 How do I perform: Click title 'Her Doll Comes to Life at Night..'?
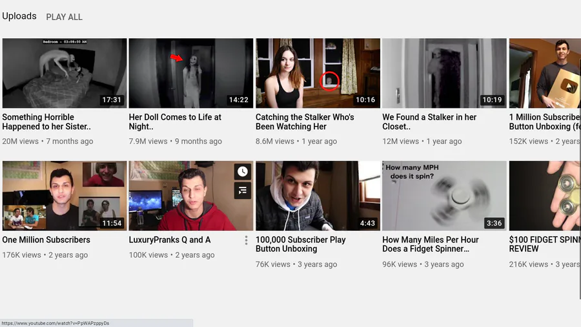click(175, 121)
